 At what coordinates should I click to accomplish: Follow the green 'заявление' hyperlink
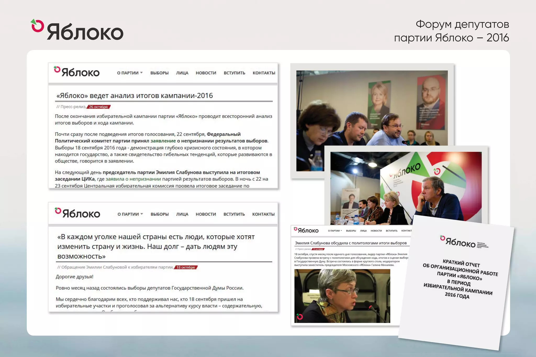click(163, 141)
